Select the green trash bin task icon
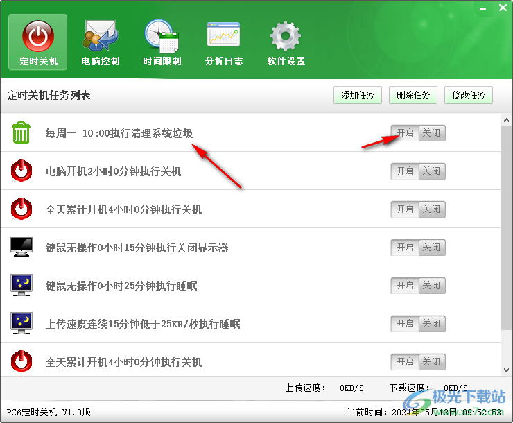Image resolution: width=513 pixels, height=423 pixels. [x=21, y=132]
